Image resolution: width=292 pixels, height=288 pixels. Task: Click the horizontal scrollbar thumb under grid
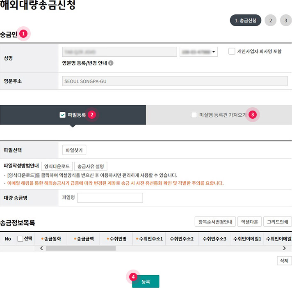[x=80, y=248]
